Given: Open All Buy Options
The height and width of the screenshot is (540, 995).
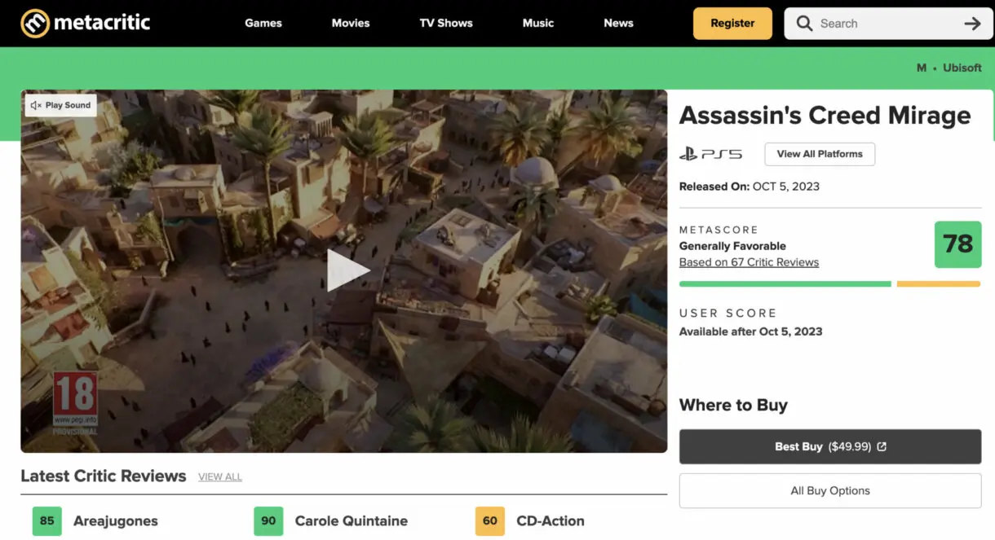Looking at the screenshot, I should 830,491.
